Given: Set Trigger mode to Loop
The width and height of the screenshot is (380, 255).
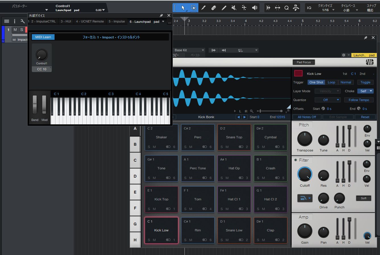Looking at the screenshot, I should (331, 82).
